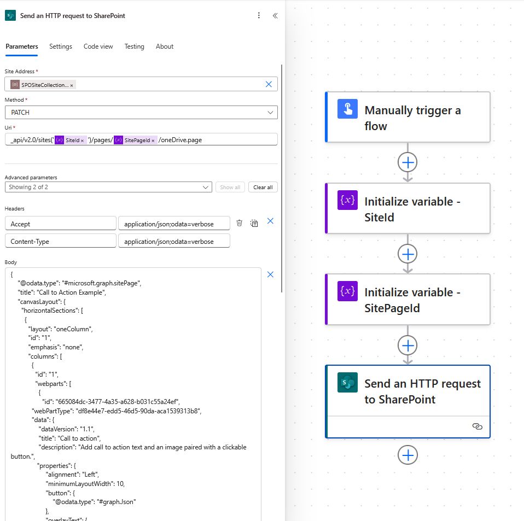Clear the Site Address field
The height and width of the screenshot is (521, 524).
point(269,84)
